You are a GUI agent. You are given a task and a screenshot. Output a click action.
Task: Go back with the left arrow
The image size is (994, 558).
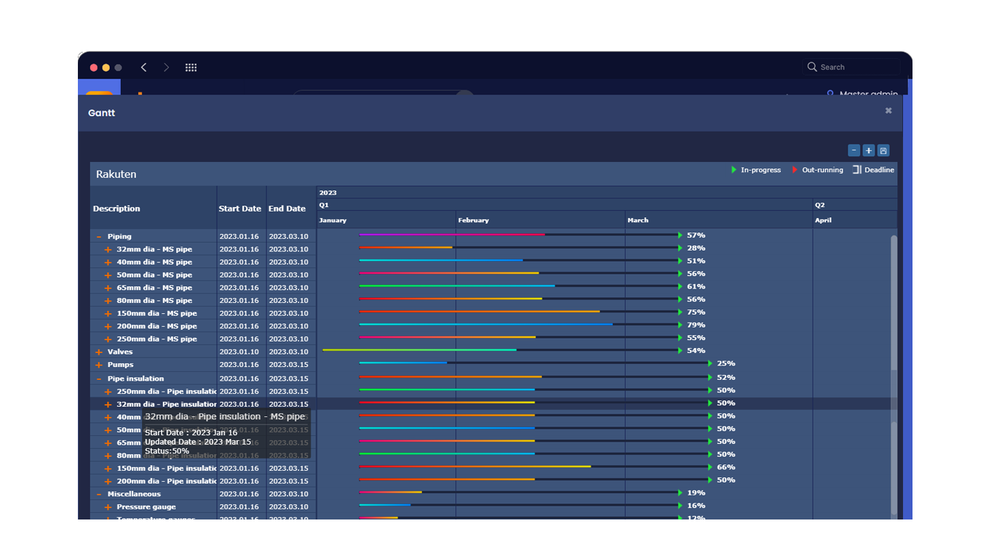(144, 68)
